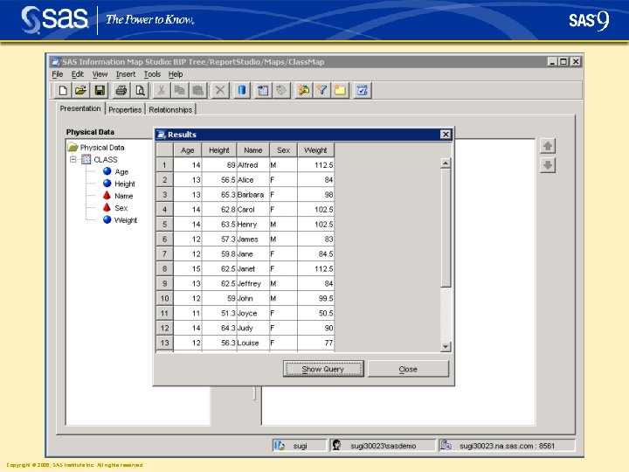The image size is (629, 472).
Task: Open the View menu
Action: point(100,74)
